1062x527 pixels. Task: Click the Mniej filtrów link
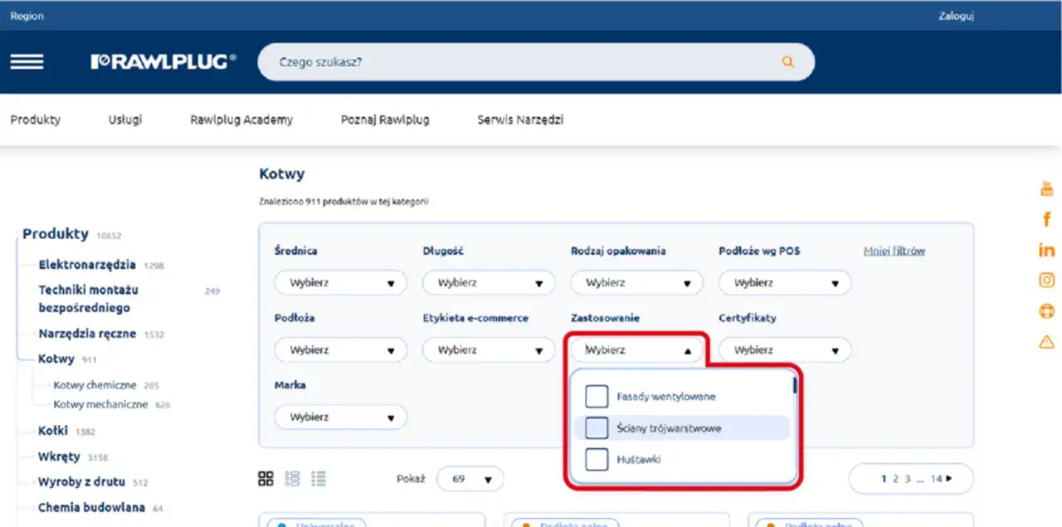[894, 251]
